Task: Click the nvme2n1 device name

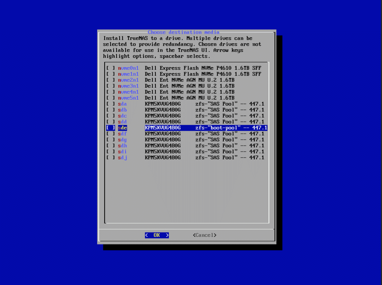Action: point(128,80)
